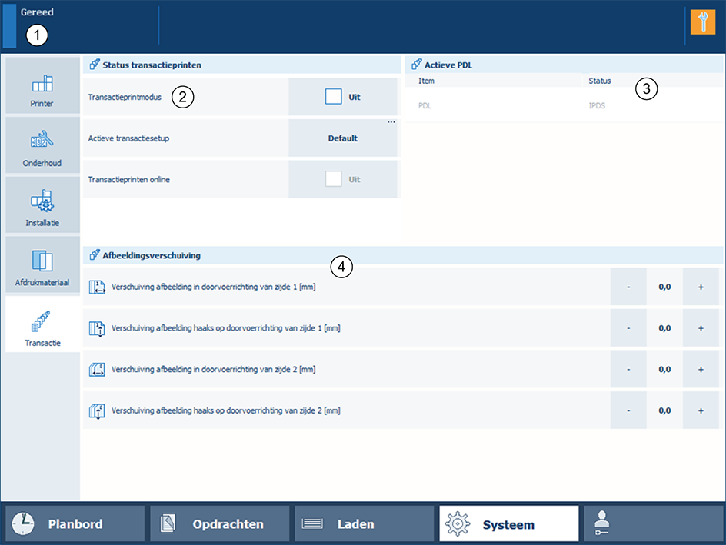Toggle the Transactieprinten online checkbox
This screenshot has height=545, width=726.
pos(333,178)
